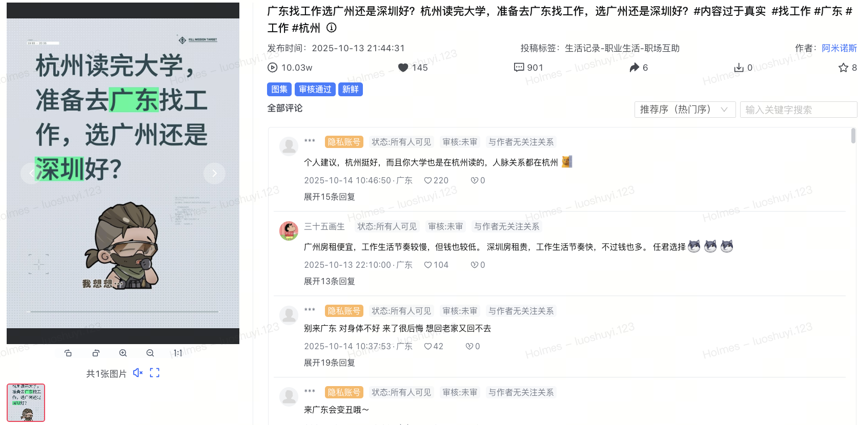Open fullscreen view of the image
This screenshot has width=858, height=425.
click(155, 373)
